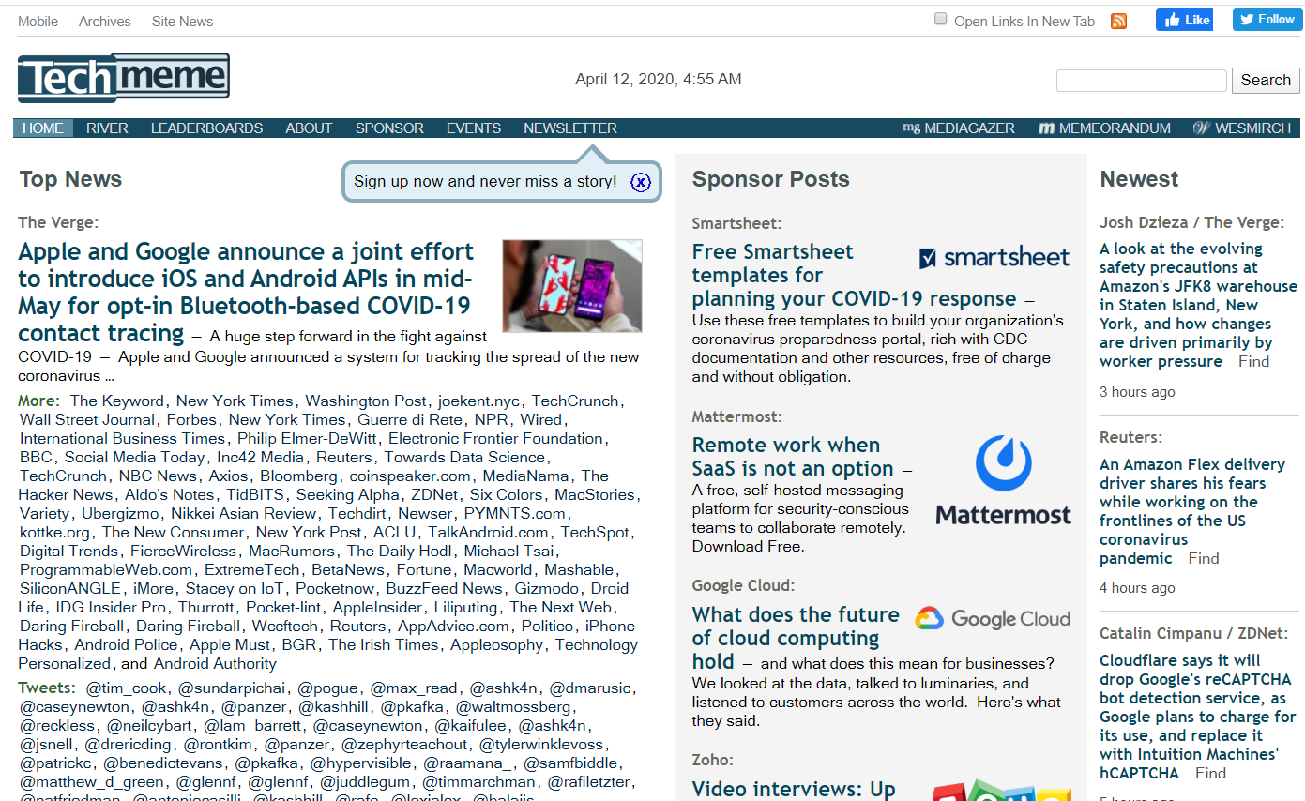The image size is (1305, 801).
Task: Open Remote work when SaaS headline
Action: [x=793, y=457]
